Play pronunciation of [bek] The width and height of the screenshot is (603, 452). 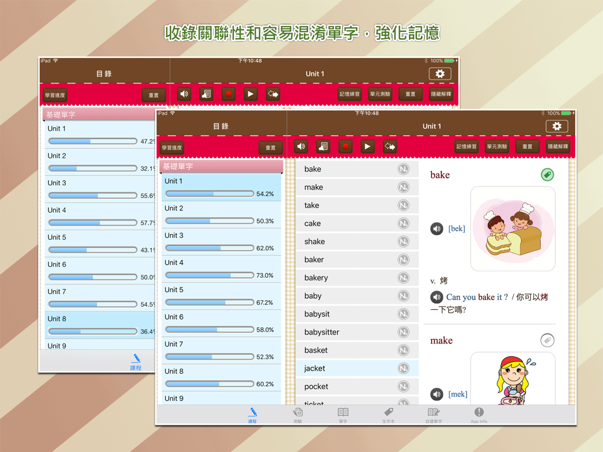(437, 229)
